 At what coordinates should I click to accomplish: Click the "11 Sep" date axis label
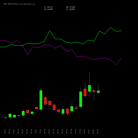pyautogui.click(x=36, y=131)
